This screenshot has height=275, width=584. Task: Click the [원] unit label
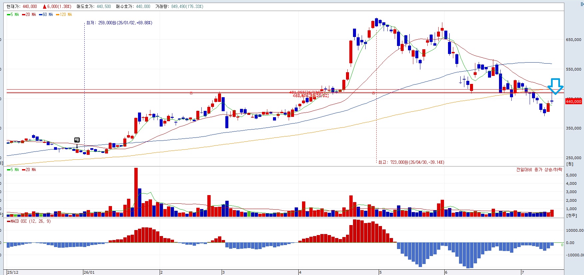pyautogui.click(x=570, y=164)
